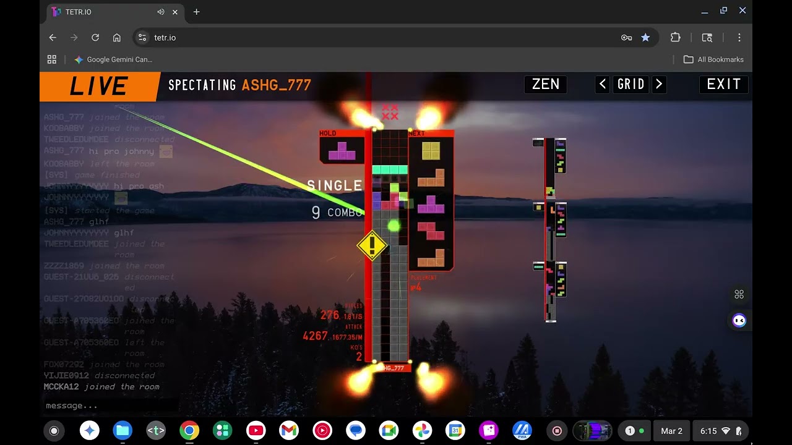Open Google Chrome from shelf

click(x=189, y=431)
